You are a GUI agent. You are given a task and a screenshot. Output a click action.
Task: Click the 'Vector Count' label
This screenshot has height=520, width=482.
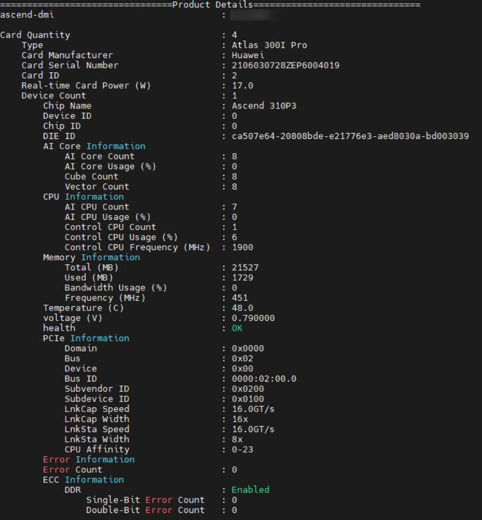coord(97,187)
